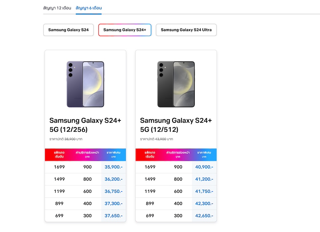The width and height of the screenshot is (320, 232).
Task: Click the 1699 package row in the 512GB card
Action: (150, 167)
